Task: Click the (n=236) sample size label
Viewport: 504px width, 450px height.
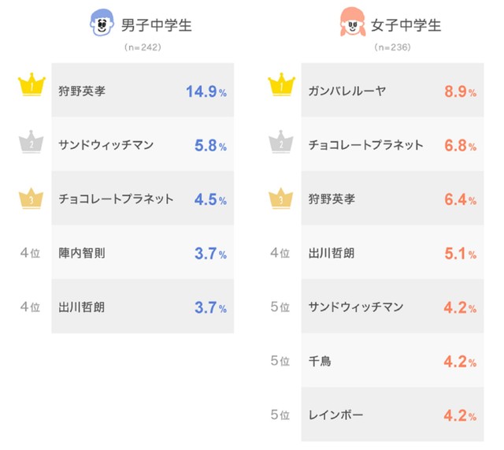Action: 392,48
